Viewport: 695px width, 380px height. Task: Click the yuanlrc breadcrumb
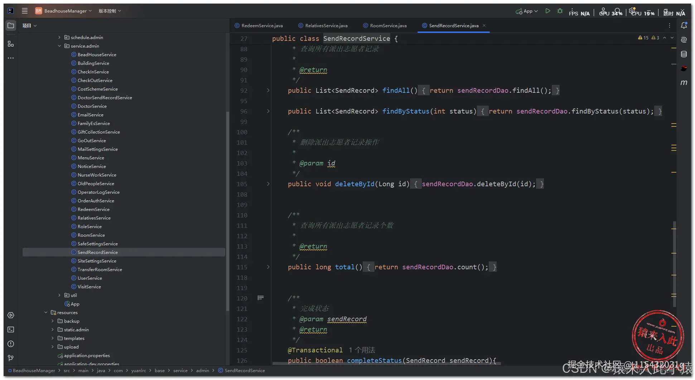click(139, 371)
